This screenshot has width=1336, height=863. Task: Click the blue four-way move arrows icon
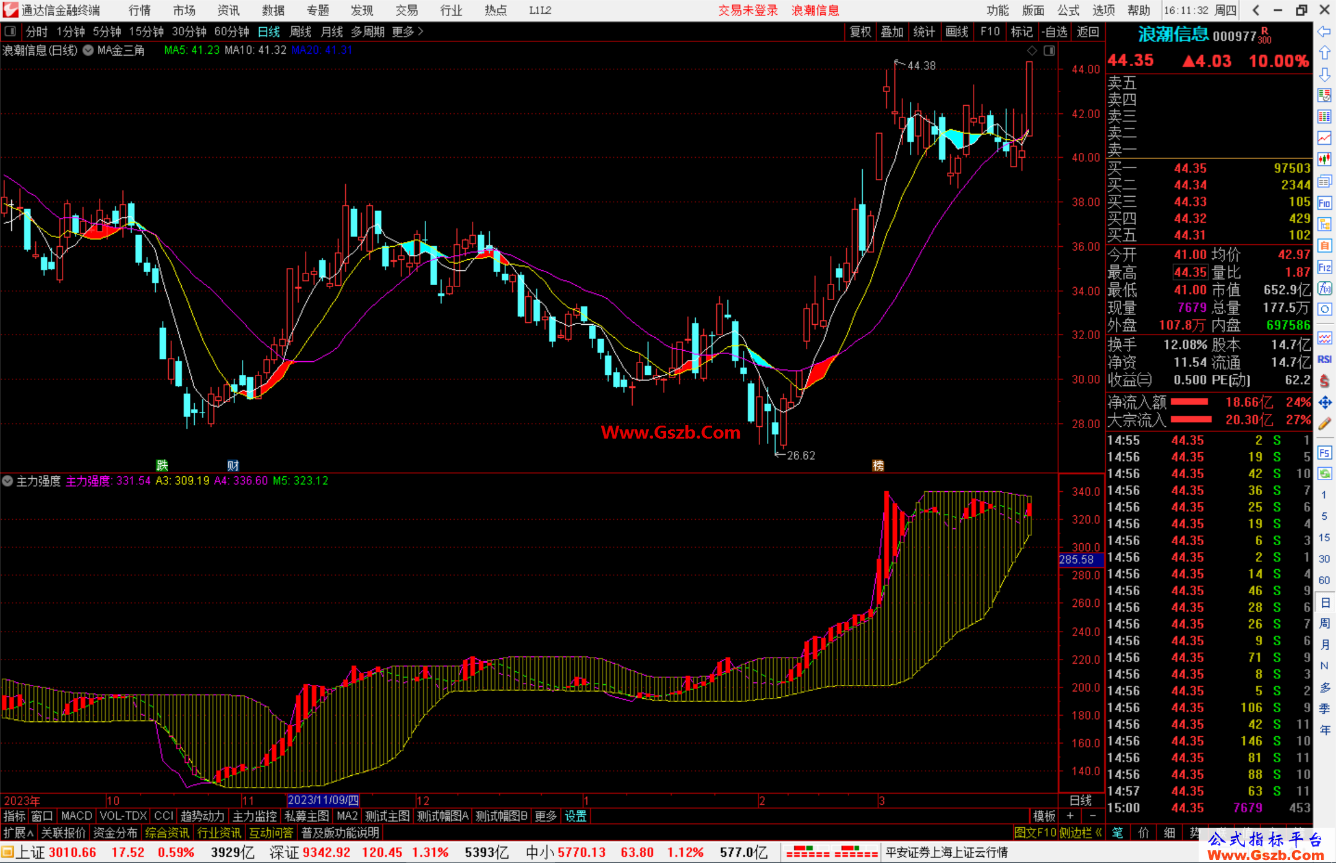click(x=1324, y=403)
